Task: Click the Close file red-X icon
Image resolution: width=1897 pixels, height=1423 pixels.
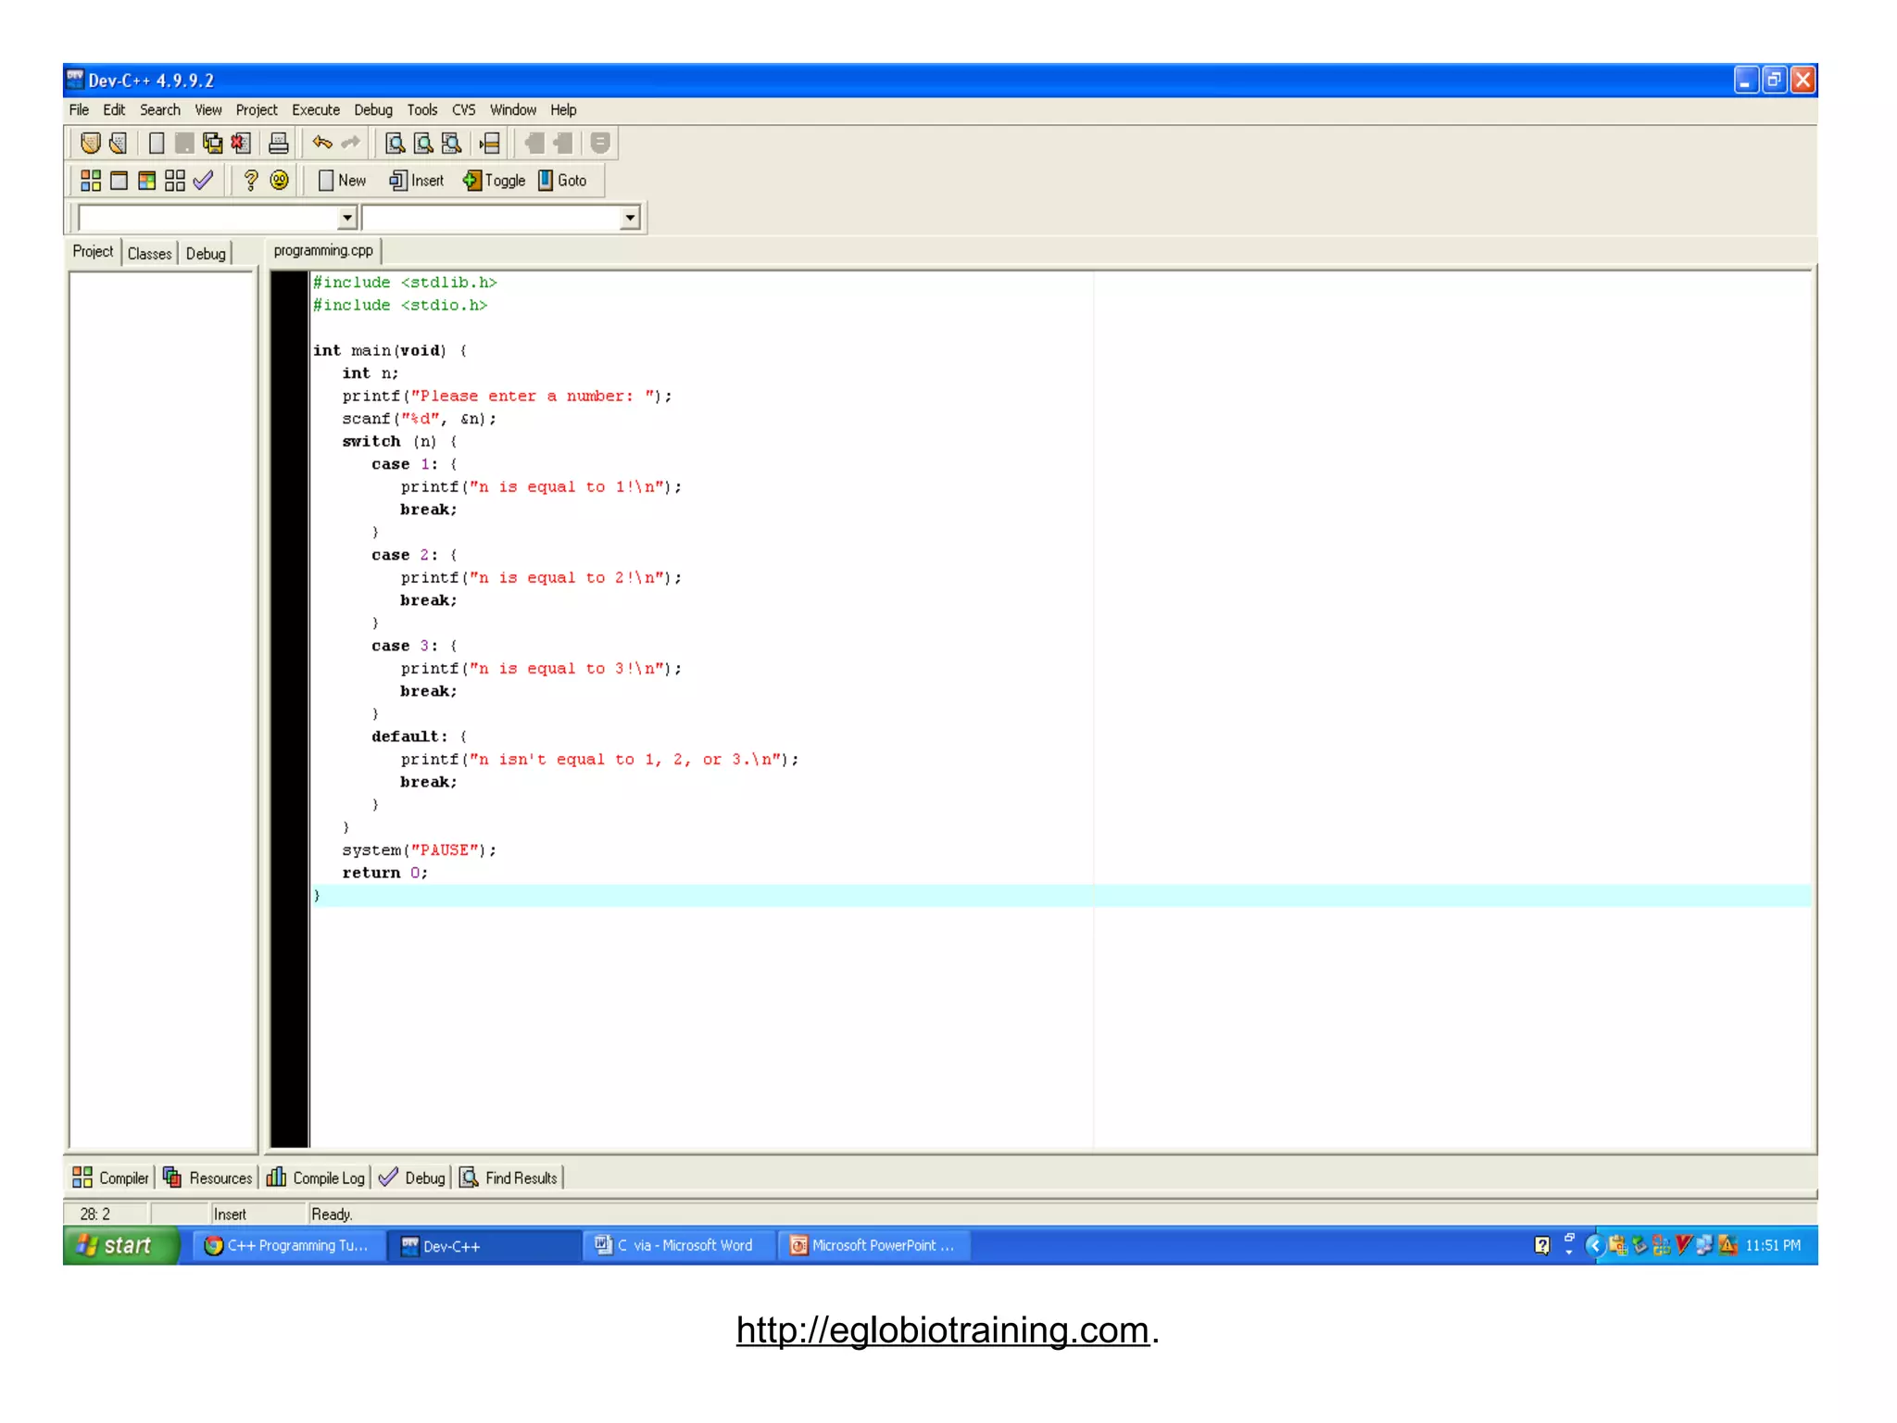Action: [241, 143]
